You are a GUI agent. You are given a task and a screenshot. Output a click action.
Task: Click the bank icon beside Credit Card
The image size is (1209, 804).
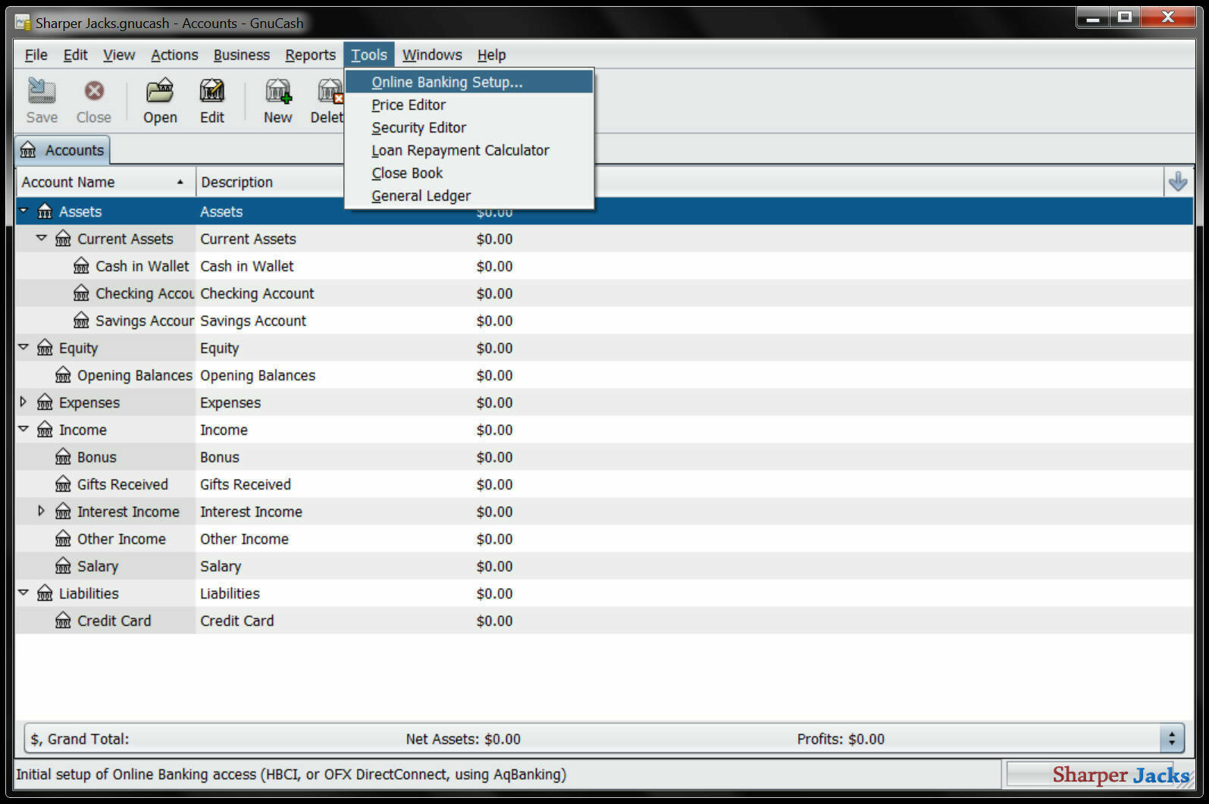(63, 621)
